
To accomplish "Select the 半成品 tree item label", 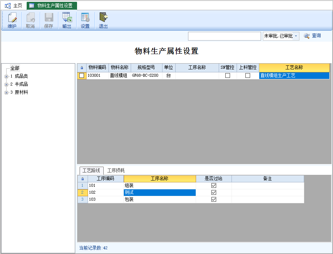I will point(21,84).
